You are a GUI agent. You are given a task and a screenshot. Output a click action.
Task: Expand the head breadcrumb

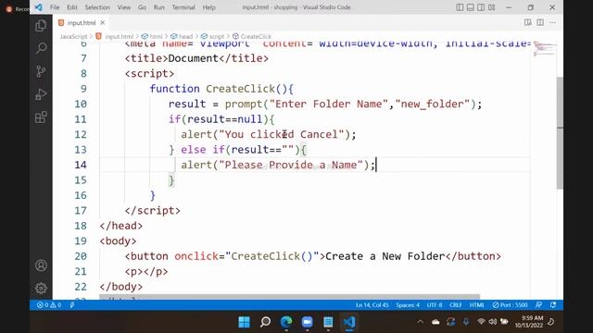click(182, 36)
